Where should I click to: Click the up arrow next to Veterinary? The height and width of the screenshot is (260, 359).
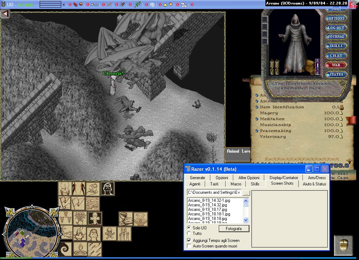pos(341,137)
